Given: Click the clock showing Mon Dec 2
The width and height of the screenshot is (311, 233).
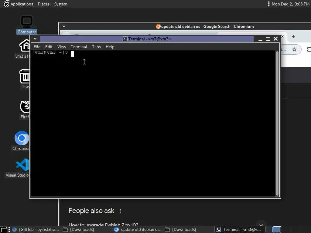Looking at the screenshot, I should click(x=290, y=4).
